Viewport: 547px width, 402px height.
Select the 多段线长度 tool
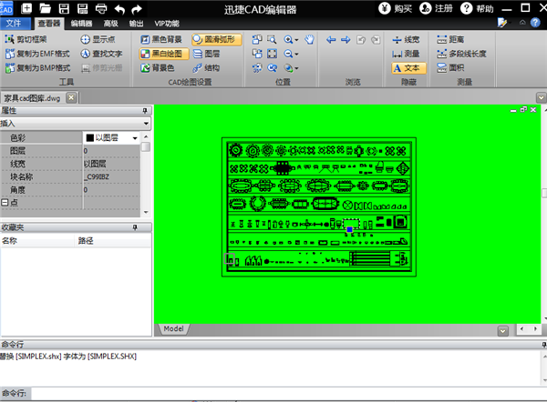click(x=461, y=54)
